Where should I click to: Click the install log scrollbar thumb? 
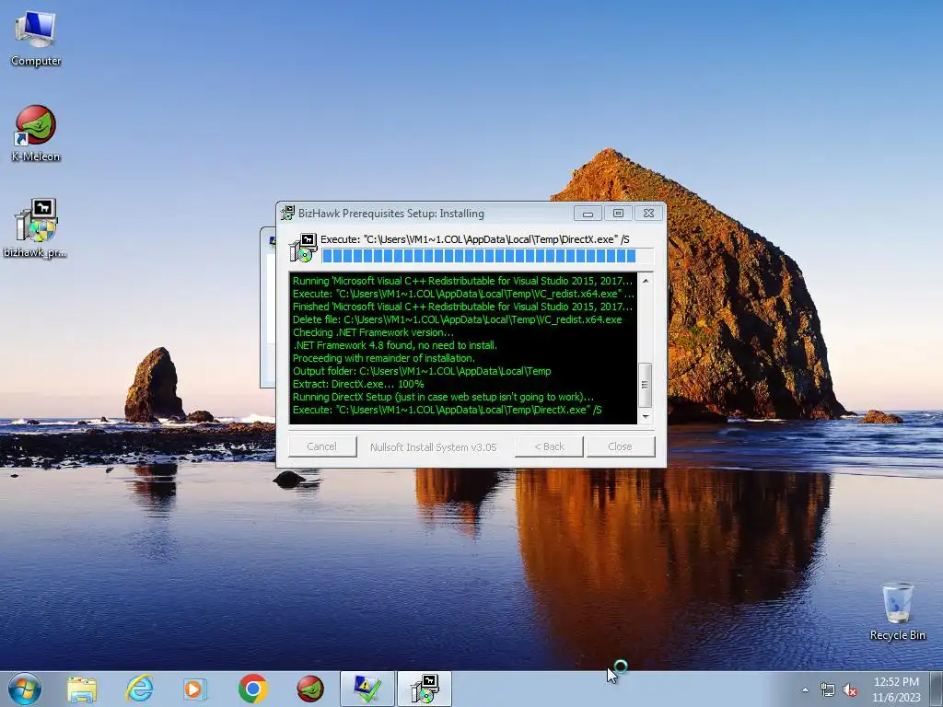646,385
